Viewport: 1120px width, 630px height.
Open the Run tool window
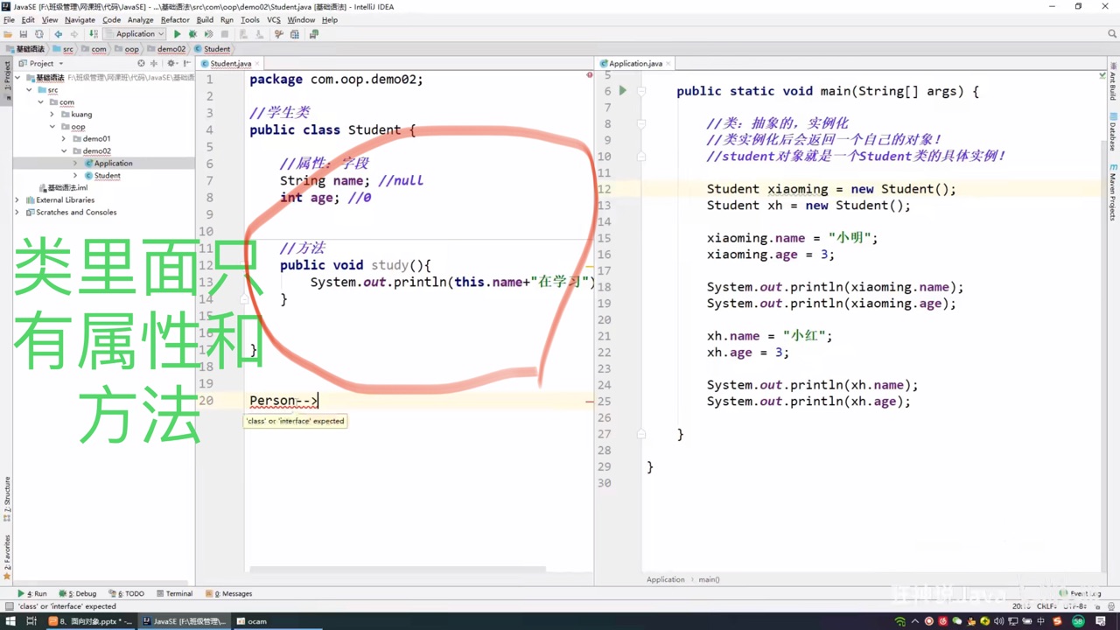pos(32,593)
